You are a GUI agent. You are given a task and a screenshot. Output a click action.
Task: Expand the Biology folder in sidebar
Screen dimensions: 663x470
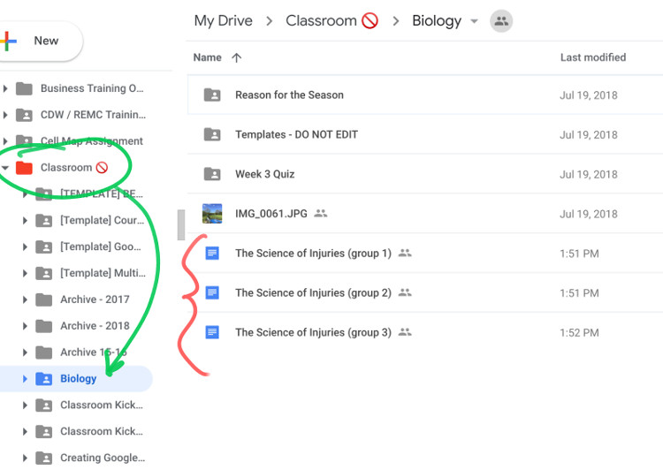pyautogui.click(x=25, y=379)
